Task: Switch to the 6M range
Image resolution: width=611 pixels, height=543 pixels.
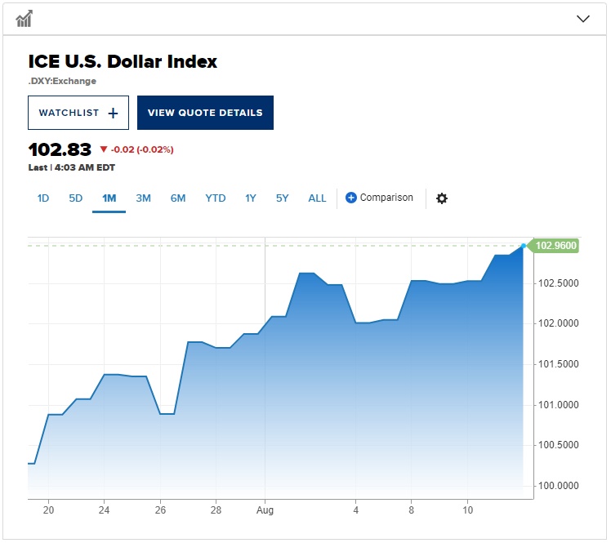Action: [178, 198]
